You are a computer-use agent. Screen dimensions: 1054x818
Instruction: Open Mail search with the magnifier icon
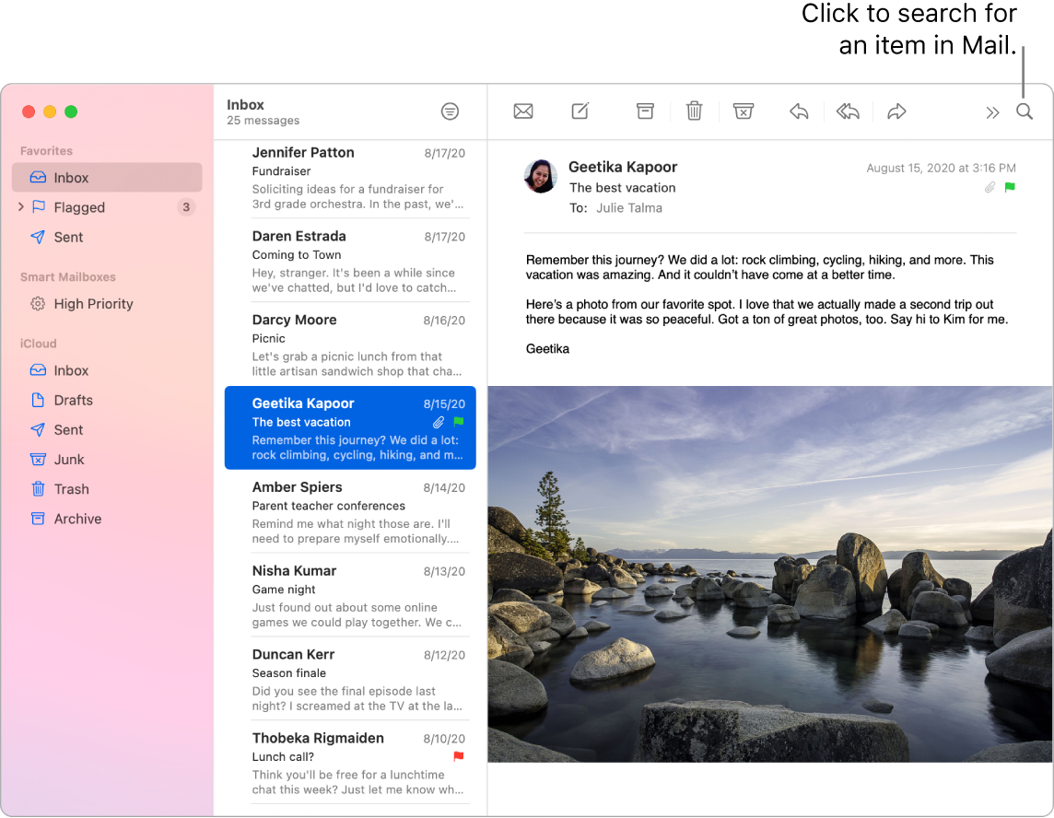[x=1025, y=111]
